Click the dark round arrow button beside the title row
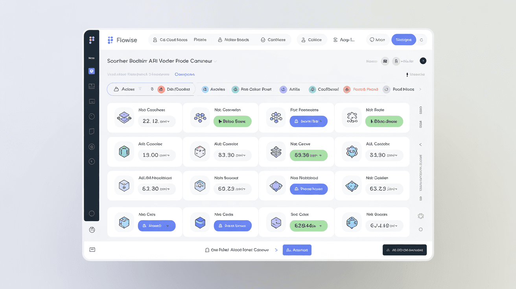Viewport: 516px width, 289px height. [423, 61]
